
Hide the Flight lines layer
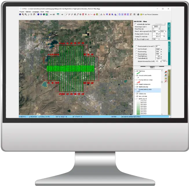point(137,71)
